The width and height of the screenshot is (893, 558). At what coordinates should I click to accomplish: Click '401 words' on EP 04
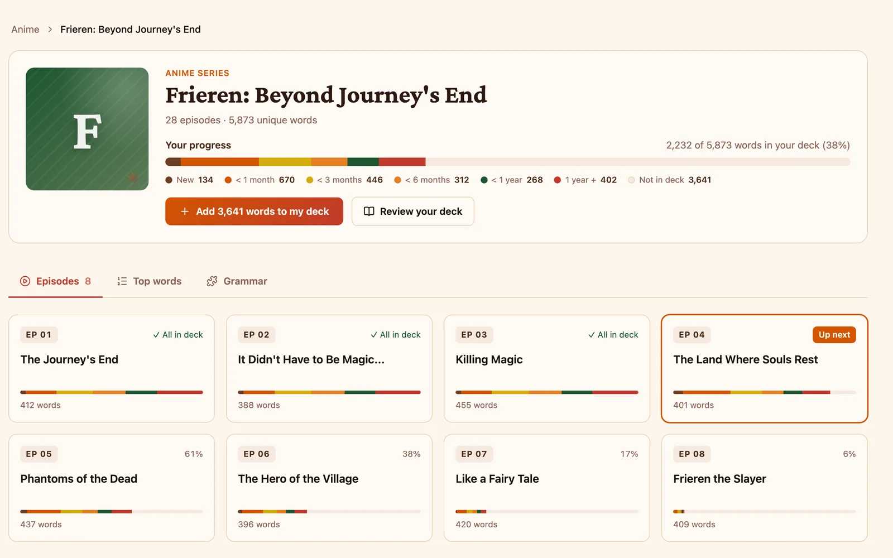click(x=693, y=405)
